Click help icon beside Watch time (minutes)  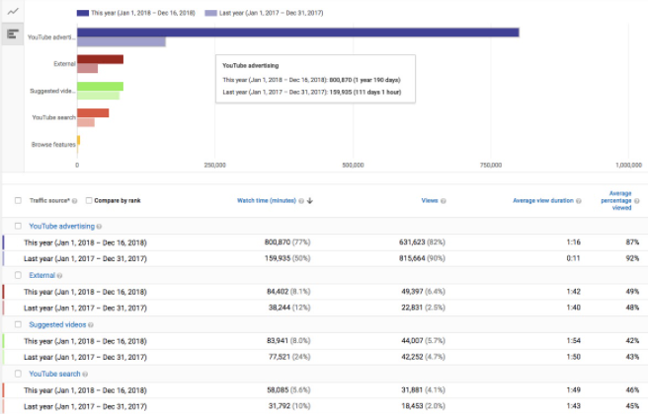click(x=301, y=201)
